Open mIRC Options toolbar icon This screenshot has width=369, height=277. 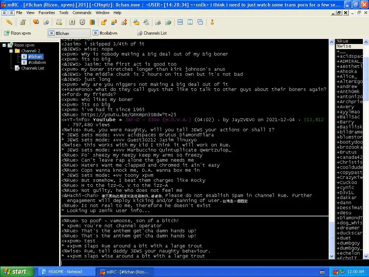point(23,22)
